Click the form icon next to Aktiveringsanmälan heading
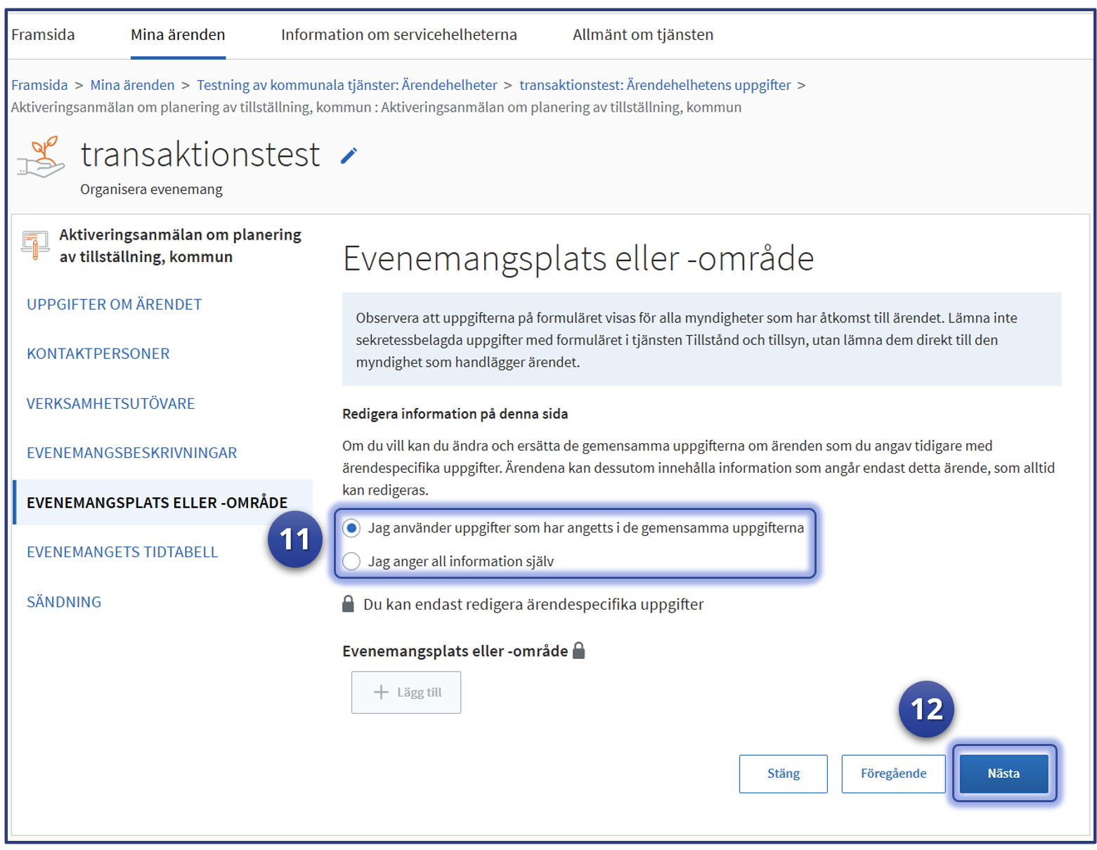 click(x=34, y=244)
